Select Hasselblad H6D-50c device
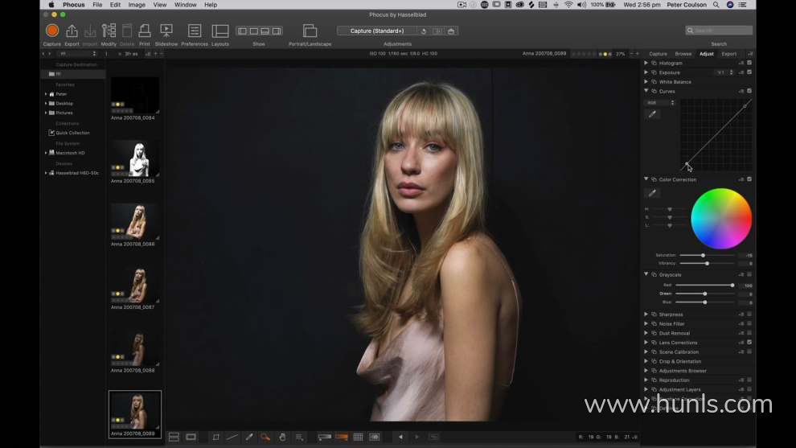Viewport: 796px width, 448px height. (x=76, y=173)
